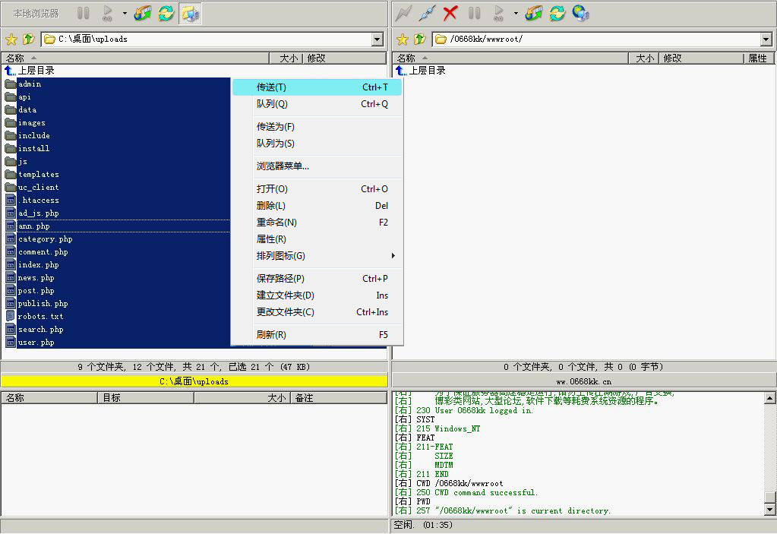Open the dropdown arrow next to the local Go icon
Image resolution: width=777 pixels, height=534 pixels.
tap(125, 14)
